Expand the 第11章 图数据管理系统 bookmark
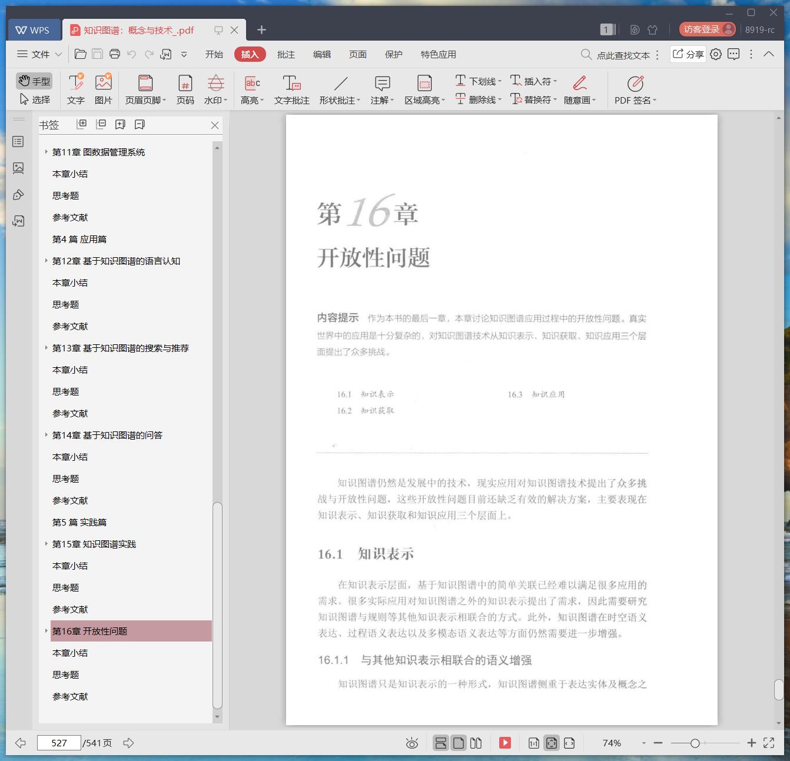The height and width of the screenshot is (761, 790). (46, 152)
